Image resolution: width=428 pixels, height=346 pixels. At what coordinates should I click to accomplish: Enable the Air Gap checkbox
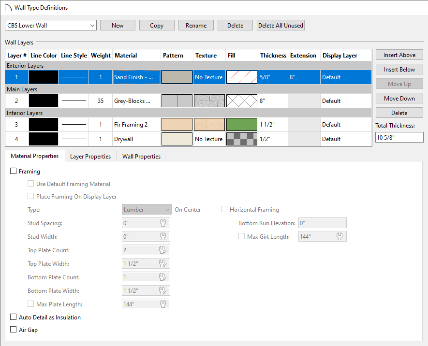13,330
